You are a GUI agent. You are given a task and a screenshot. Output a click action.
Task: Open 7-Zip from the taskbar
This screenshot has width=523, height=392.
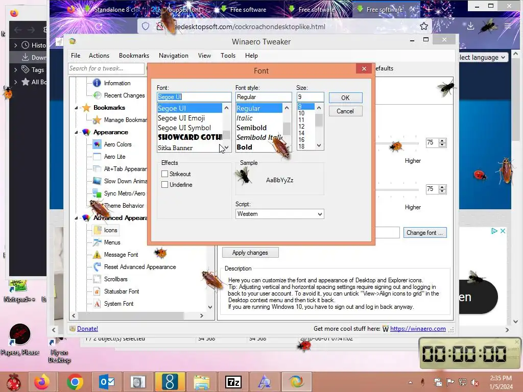coord(233,382)
